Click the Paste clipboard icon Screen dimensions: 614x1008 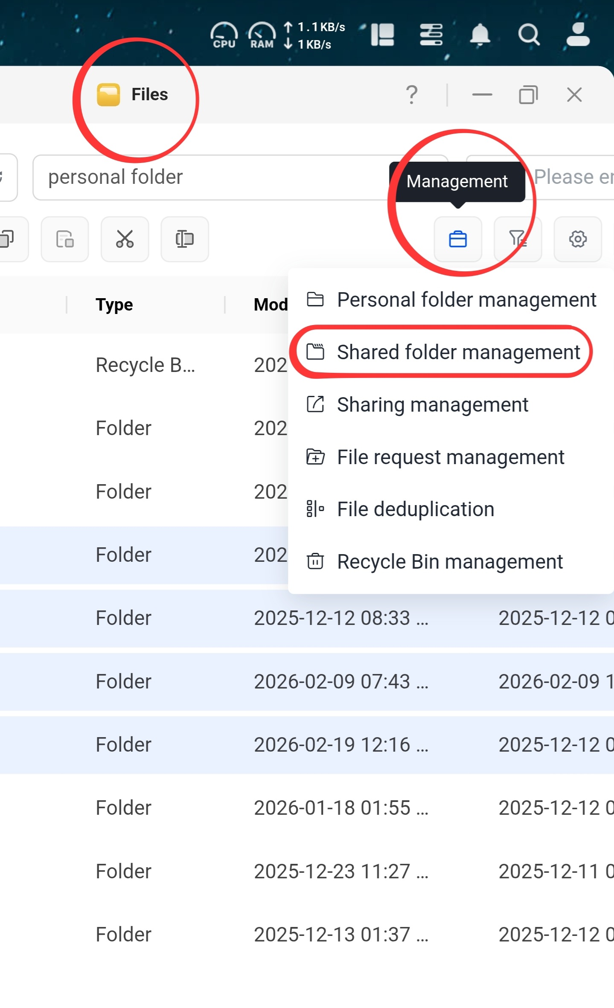pyautogui.click(x=65, y=239)
